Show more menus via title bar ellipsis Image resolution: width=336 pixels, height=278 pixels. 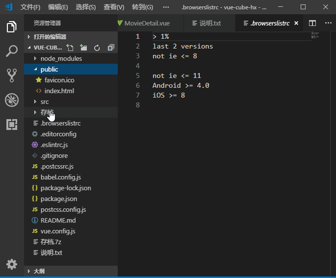coord(166,7)
